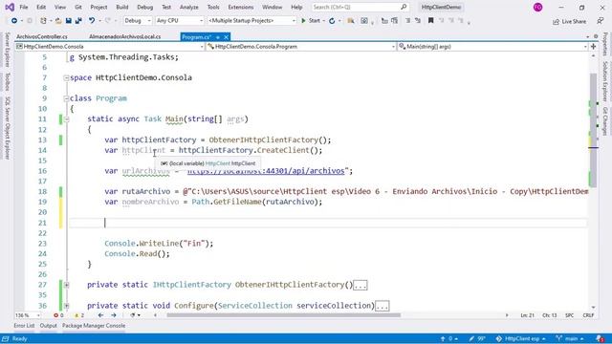Viewport: 612px width, 344px height.
Task: Click the Open File folder icon
Action: pos(58,21)
